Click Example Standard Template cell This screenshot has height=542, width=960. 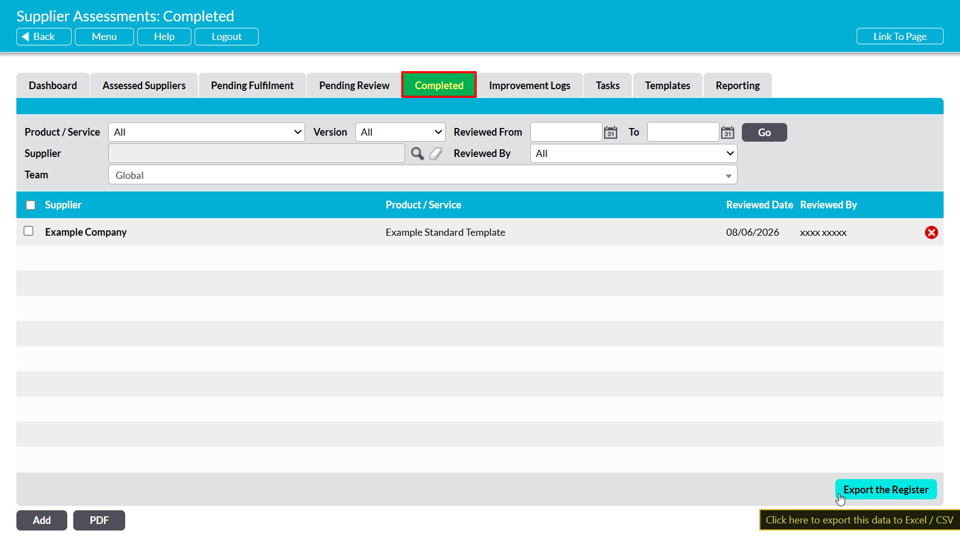click(x=446, y=232)
